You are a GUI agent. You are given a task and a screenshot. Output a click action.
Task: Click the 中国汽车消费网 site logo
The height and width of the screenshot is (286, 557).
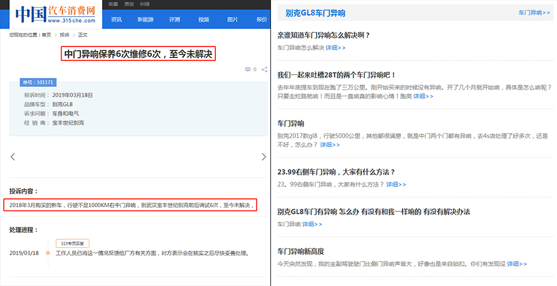(x=56, y=15)
